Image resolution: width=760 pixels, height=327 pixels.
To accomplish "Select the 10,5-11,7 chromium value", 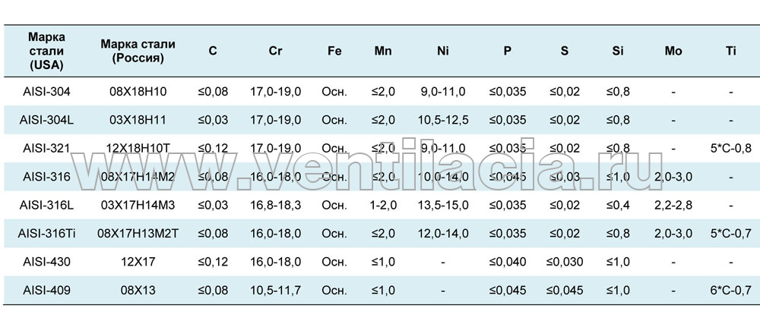I will click(x=275, y=291).
